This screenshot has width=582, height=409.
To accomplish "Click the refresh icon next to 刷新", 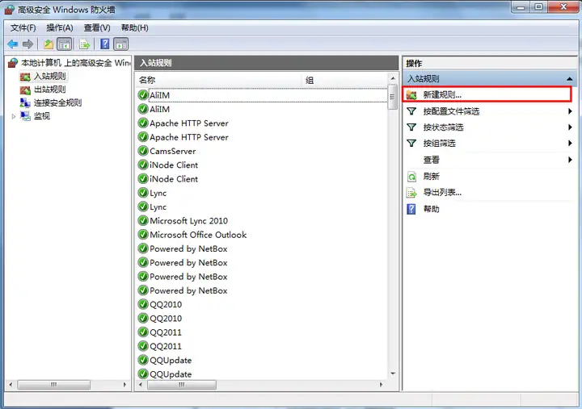I will 411,177.
